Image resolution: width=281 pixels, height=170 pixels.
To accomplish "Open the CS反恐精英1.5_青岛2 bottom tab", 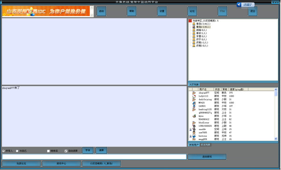I will click(101, 163).
